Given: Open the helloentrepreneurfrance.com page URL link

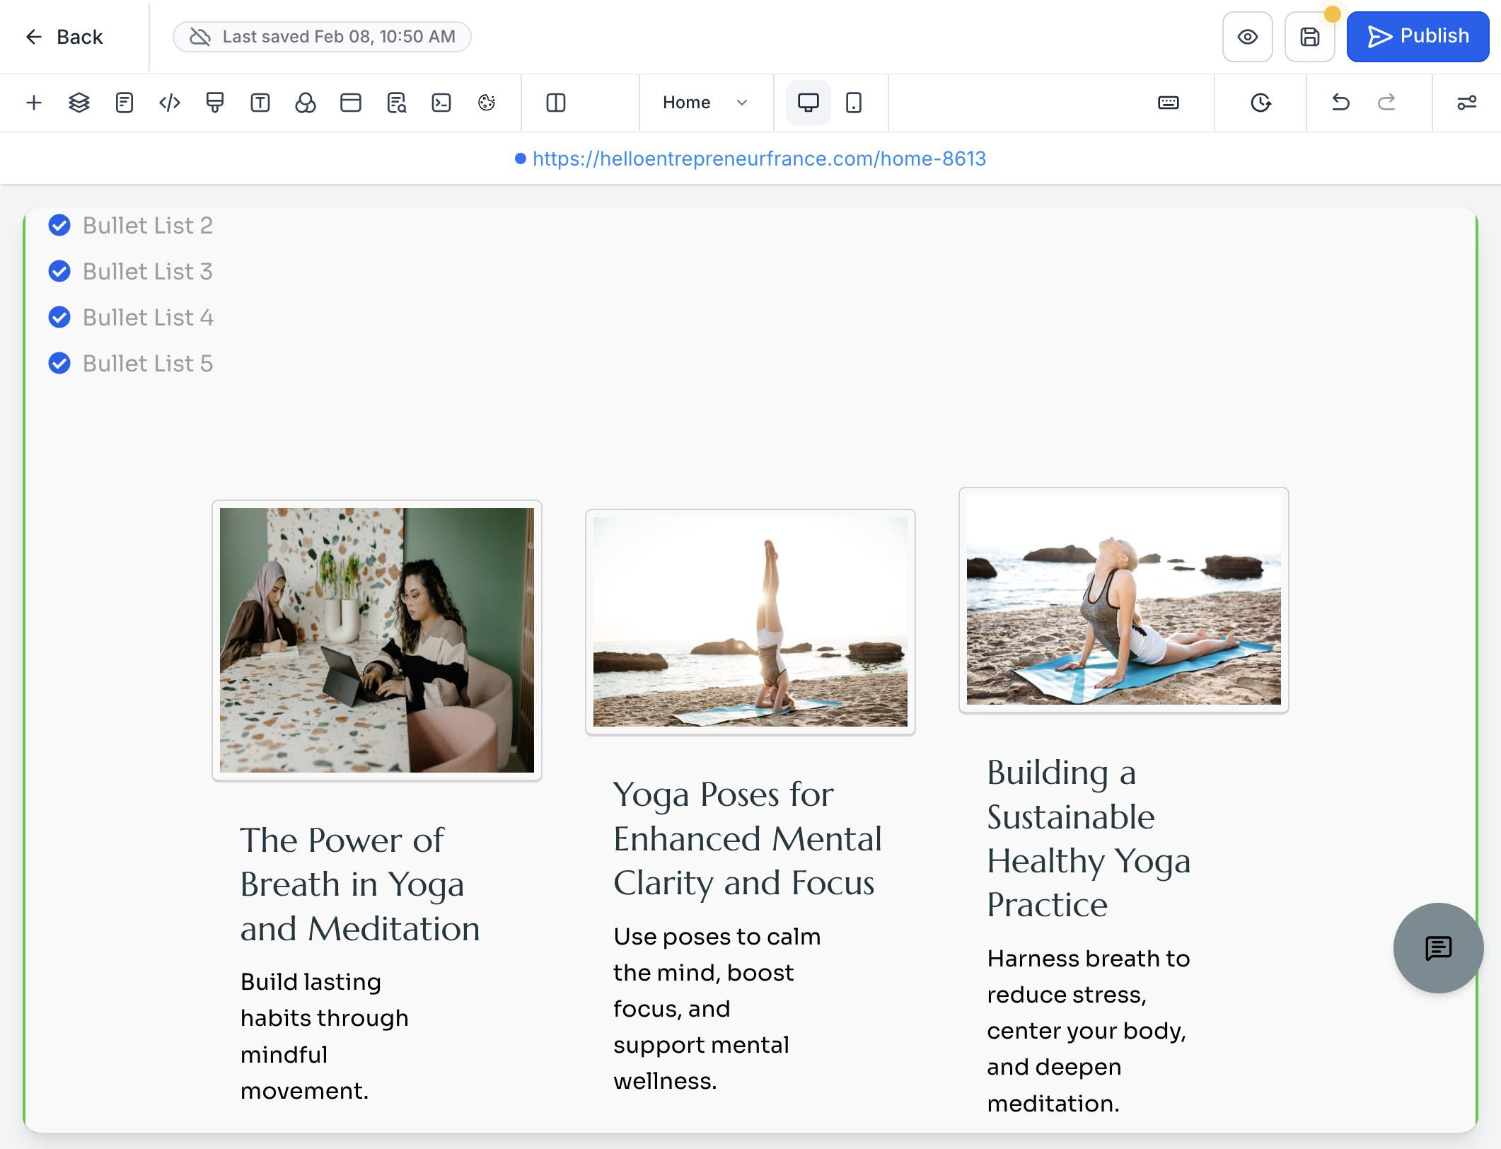Looking at the screenshot, I should coord(759,158).
